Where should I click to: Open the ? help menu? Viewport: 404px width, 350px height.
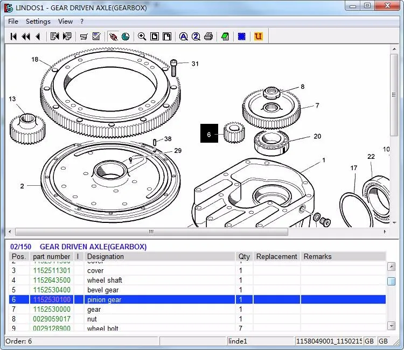(x=82, y=22)
